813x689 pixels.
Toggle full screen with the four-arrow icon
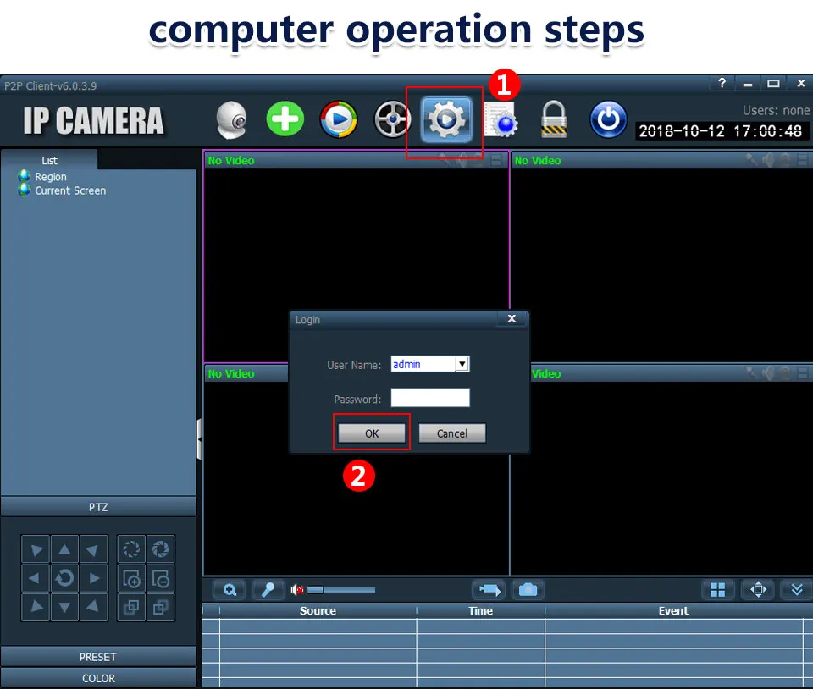coord(758,589)
